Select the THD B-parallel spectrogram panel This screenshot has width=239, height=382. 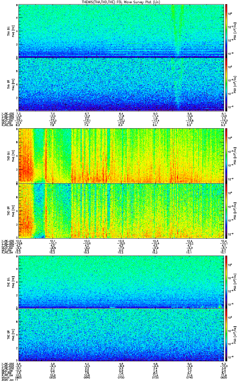tap(121, 210)
